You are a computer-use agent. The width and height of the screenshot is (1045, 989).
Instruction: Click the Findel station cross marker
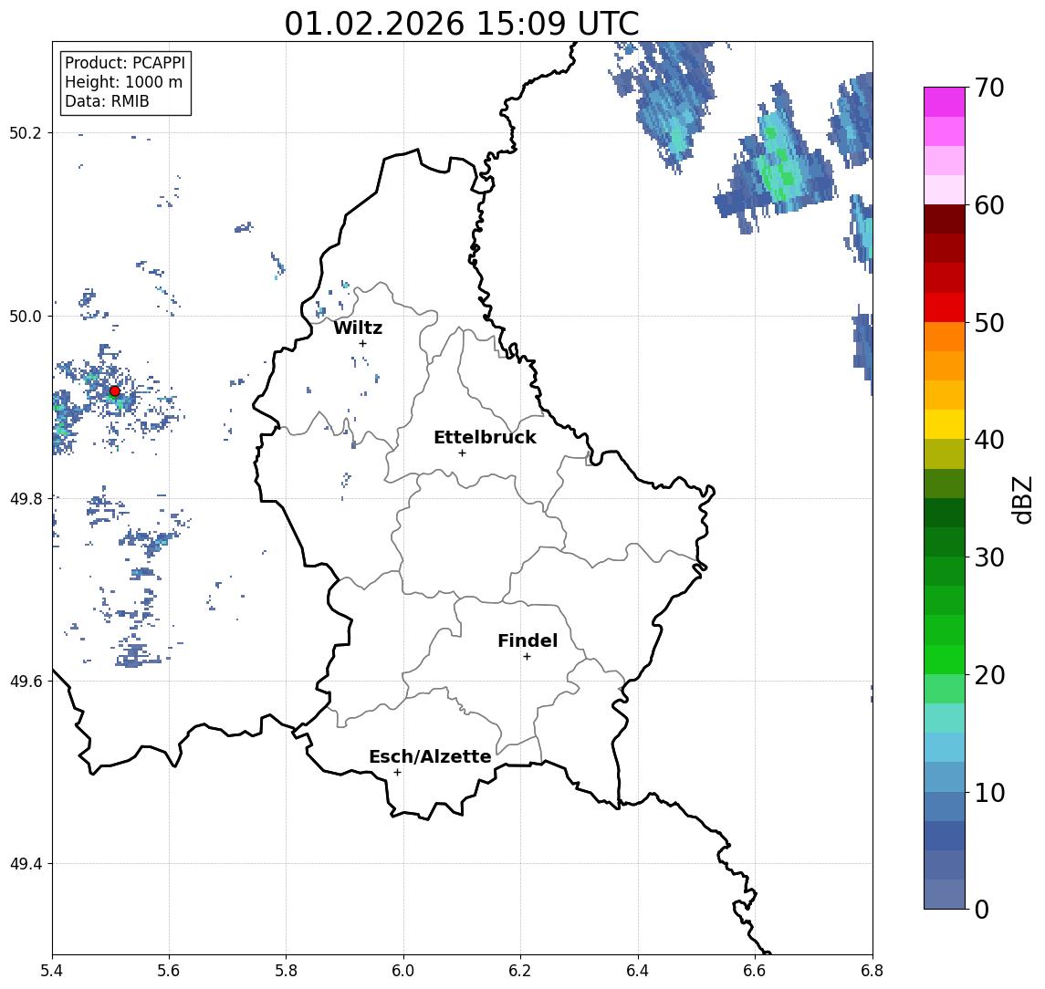point(527,657)
